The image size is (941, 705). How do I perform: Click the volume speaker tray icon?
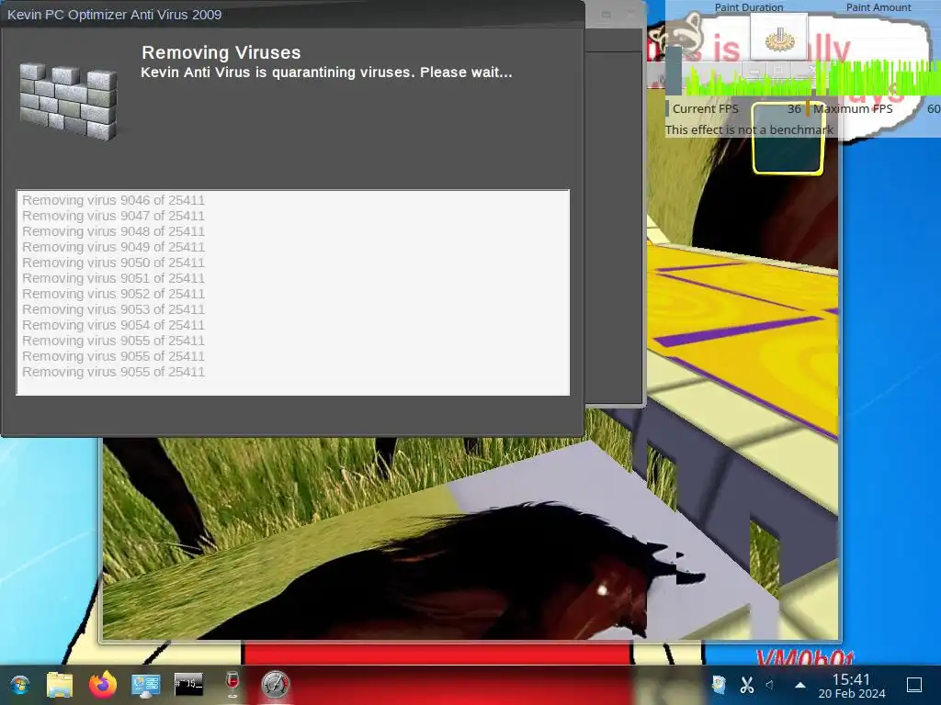click(x=770, y=685)
